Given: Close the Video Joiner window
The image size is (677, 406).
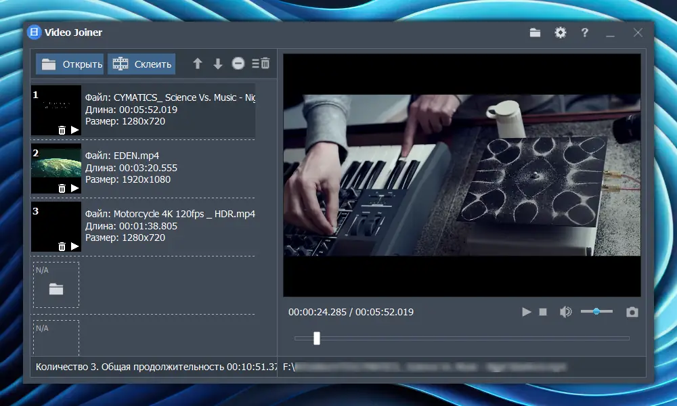Looking at the screenshot, I should [638, 32].
